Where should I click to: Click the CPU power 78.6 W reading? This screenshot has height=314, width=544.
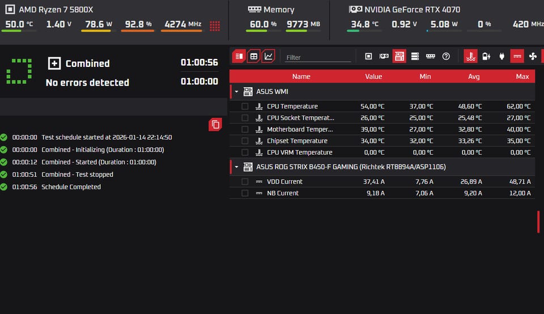pyautogui.click(x=99, y=24)
